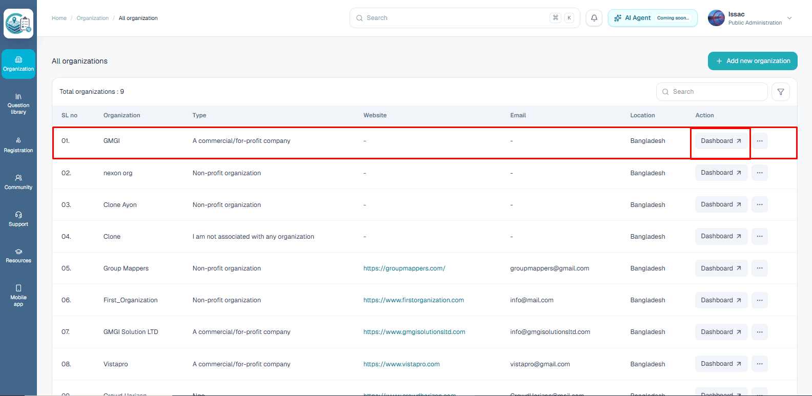This screenshot has width=812, height=396.
Task: Click Add new organization button
Action: [x=753, y=61]
